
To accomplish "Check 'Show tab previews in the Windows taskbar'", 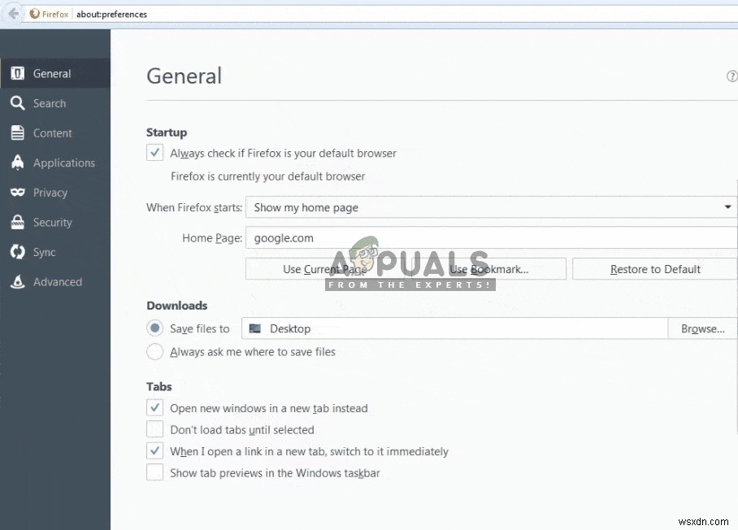I will coord(154,472).
